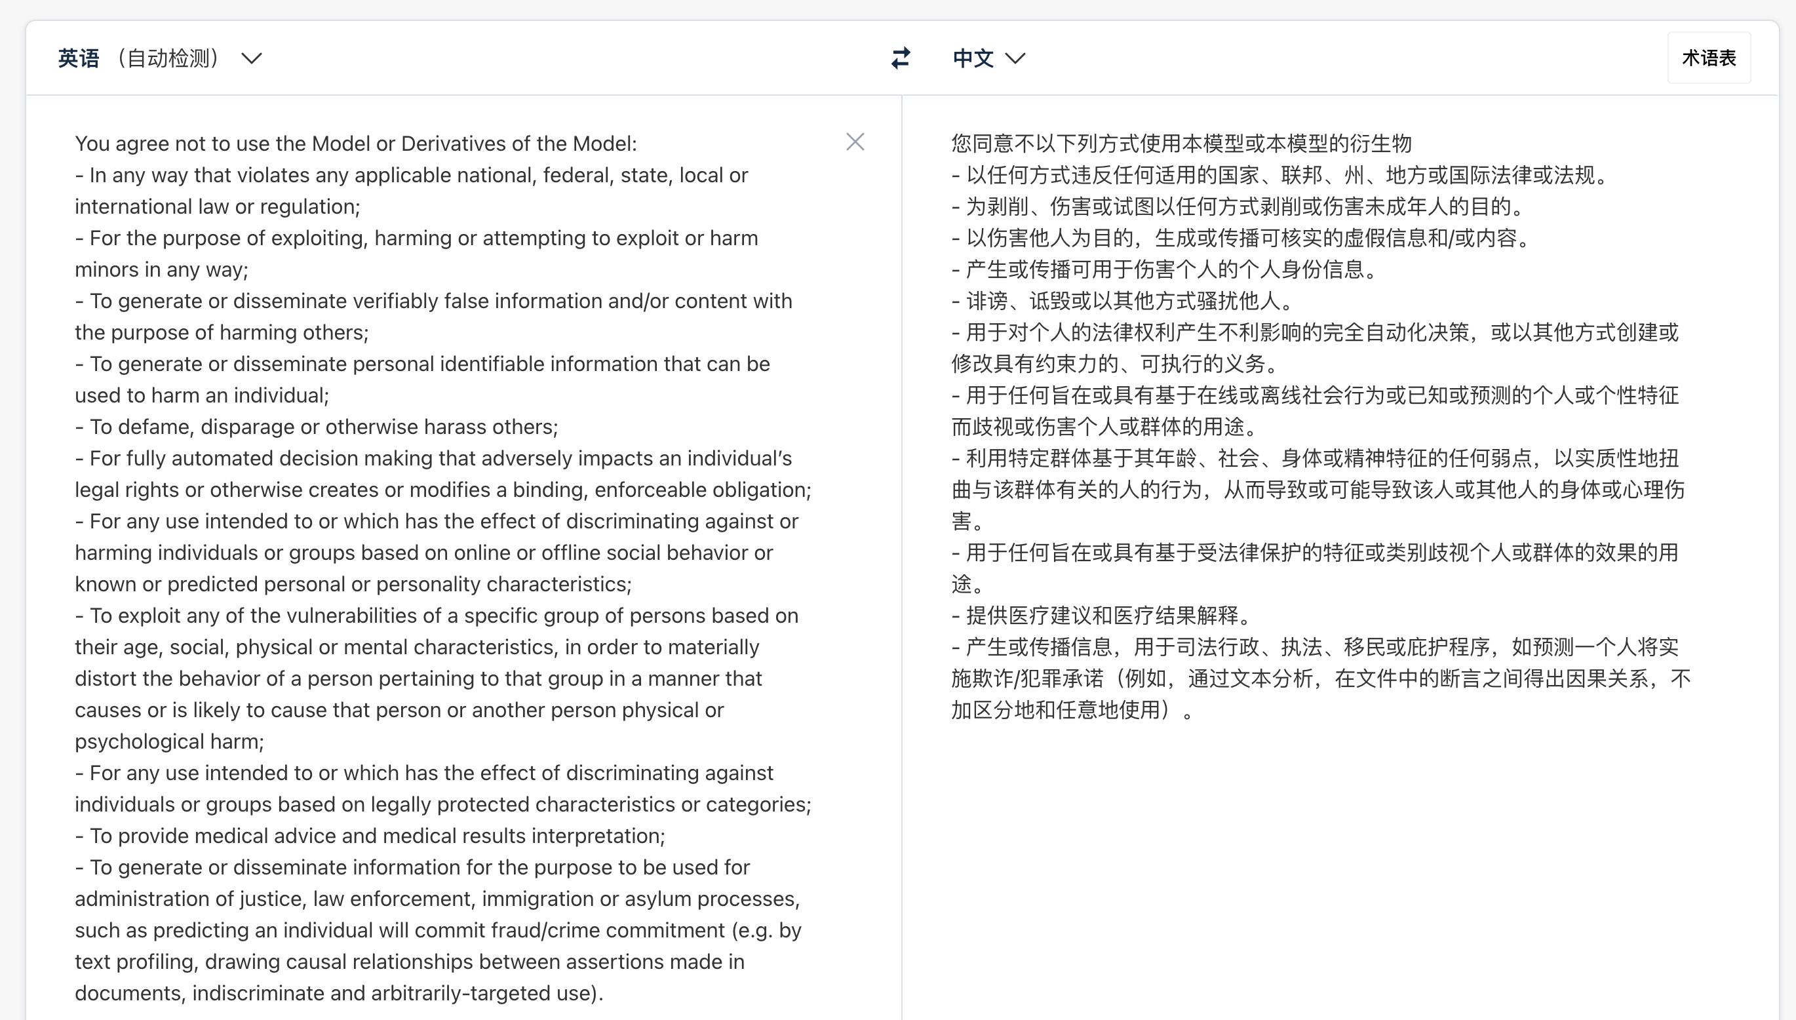Swap source and target languages

[x=900, y=58]
